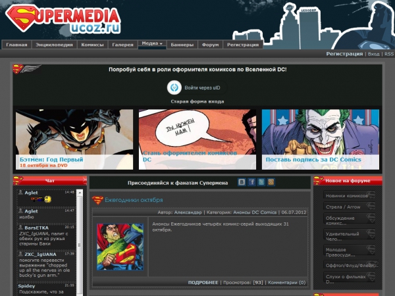395x296 pixels.
Task: Open category Анонсы DC Comics link
Action: (x=255, y=212)
